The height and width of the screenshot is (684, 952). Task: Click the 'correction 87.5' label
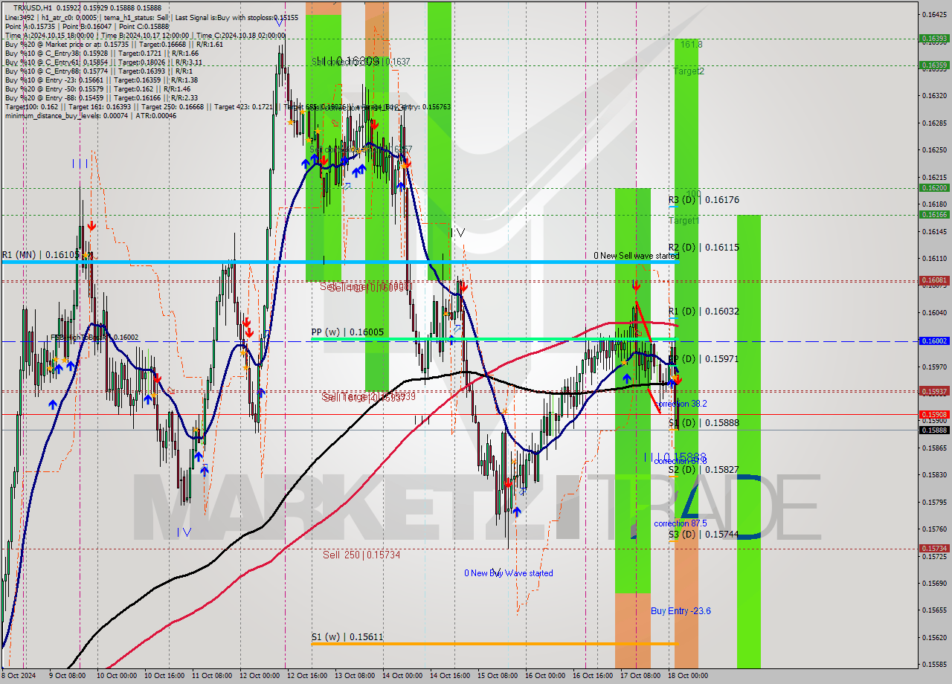(681, 523)
